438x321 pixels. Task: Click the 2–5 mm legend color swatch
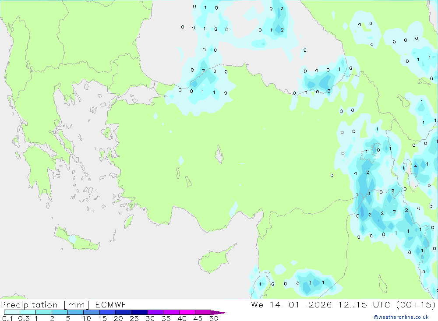[x=60, y=312]
